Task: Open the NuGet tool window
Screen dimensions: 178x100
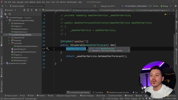Action: point(139,96)
